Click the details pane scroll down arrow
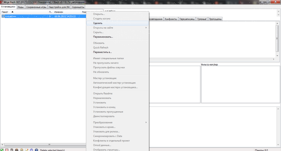 pos(277,56)
